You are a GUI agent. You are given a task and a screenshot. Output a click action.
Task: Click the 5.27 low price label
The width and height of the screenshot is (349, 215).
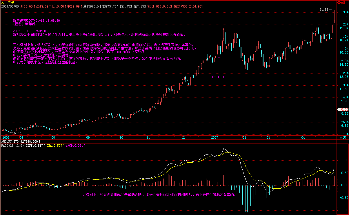point(18,133)
